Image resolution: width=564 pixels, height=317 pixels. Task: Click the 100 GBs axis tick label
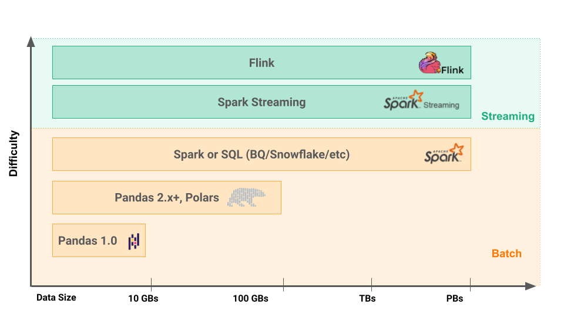click(x=250, y=298)
